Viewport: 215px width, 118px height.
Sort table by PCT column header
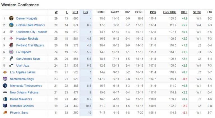[x=75, y=12]
